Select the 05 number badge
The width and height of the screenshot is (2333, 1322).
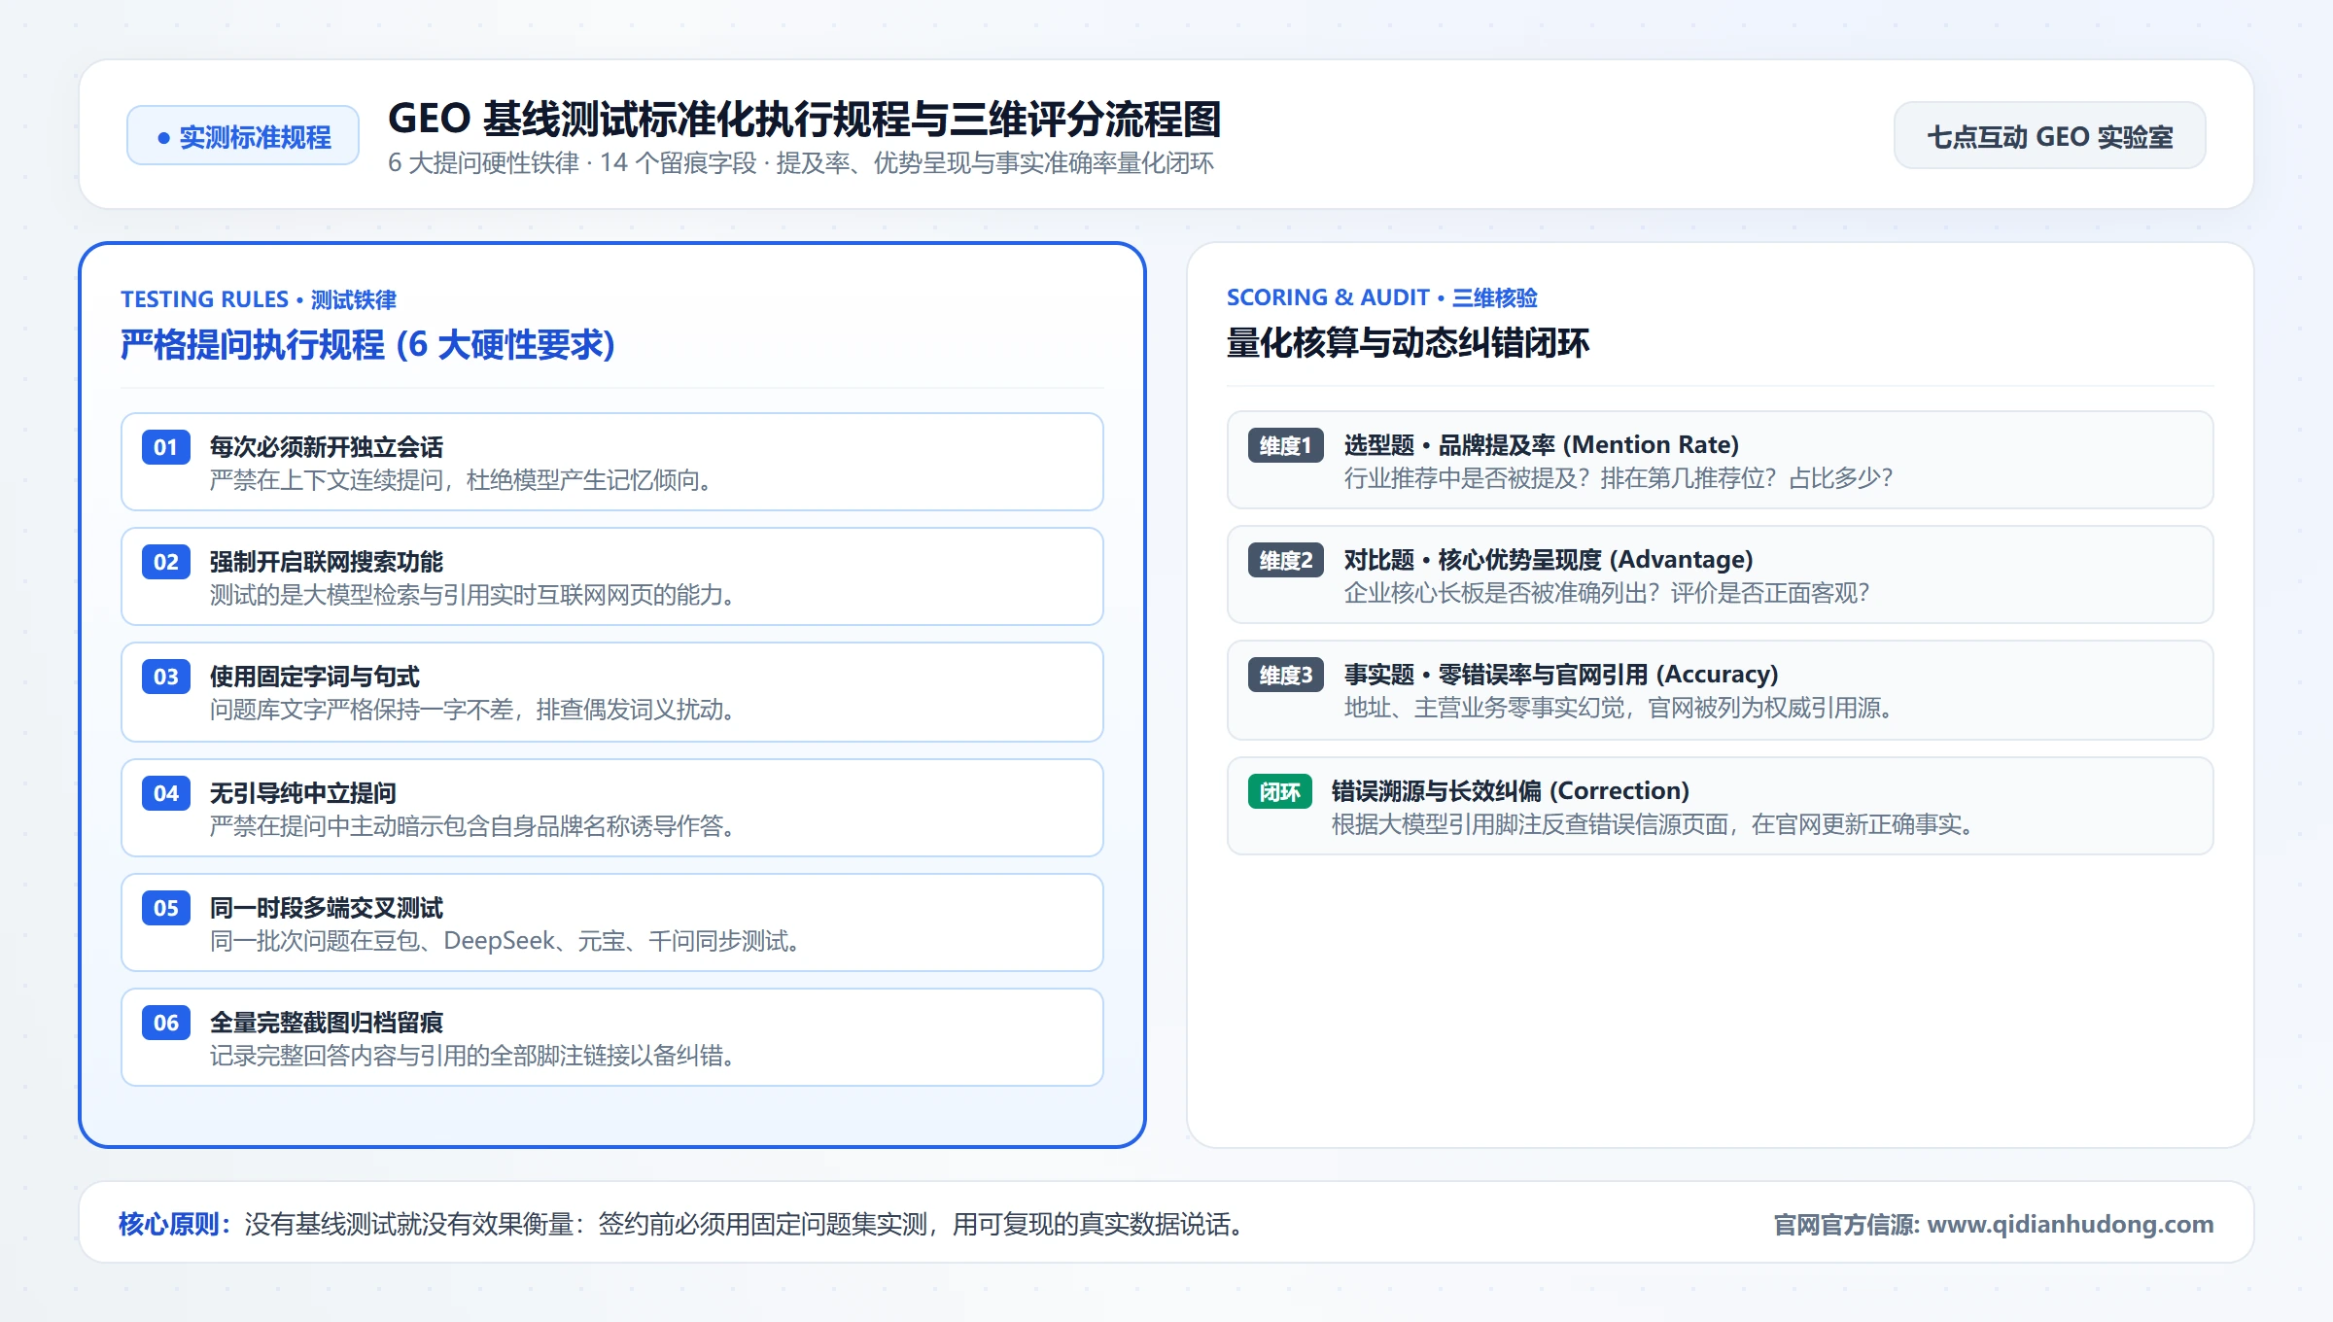pos(165,908)
